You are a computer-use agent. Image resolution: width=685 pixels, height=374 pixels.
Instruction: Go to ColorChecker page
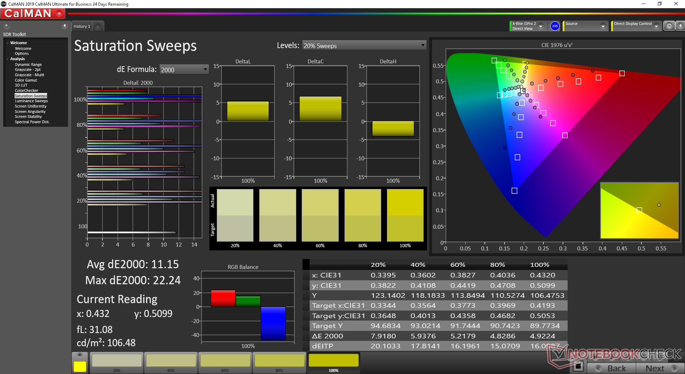(26, 90)
